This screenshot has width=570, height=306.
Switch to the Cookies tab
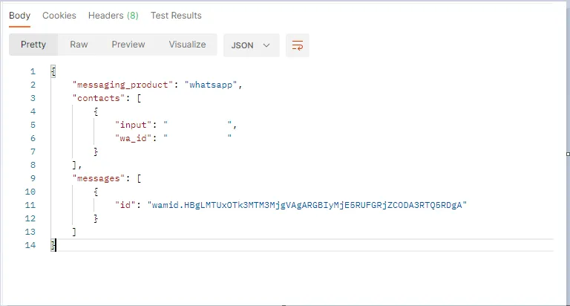point(59,16)
